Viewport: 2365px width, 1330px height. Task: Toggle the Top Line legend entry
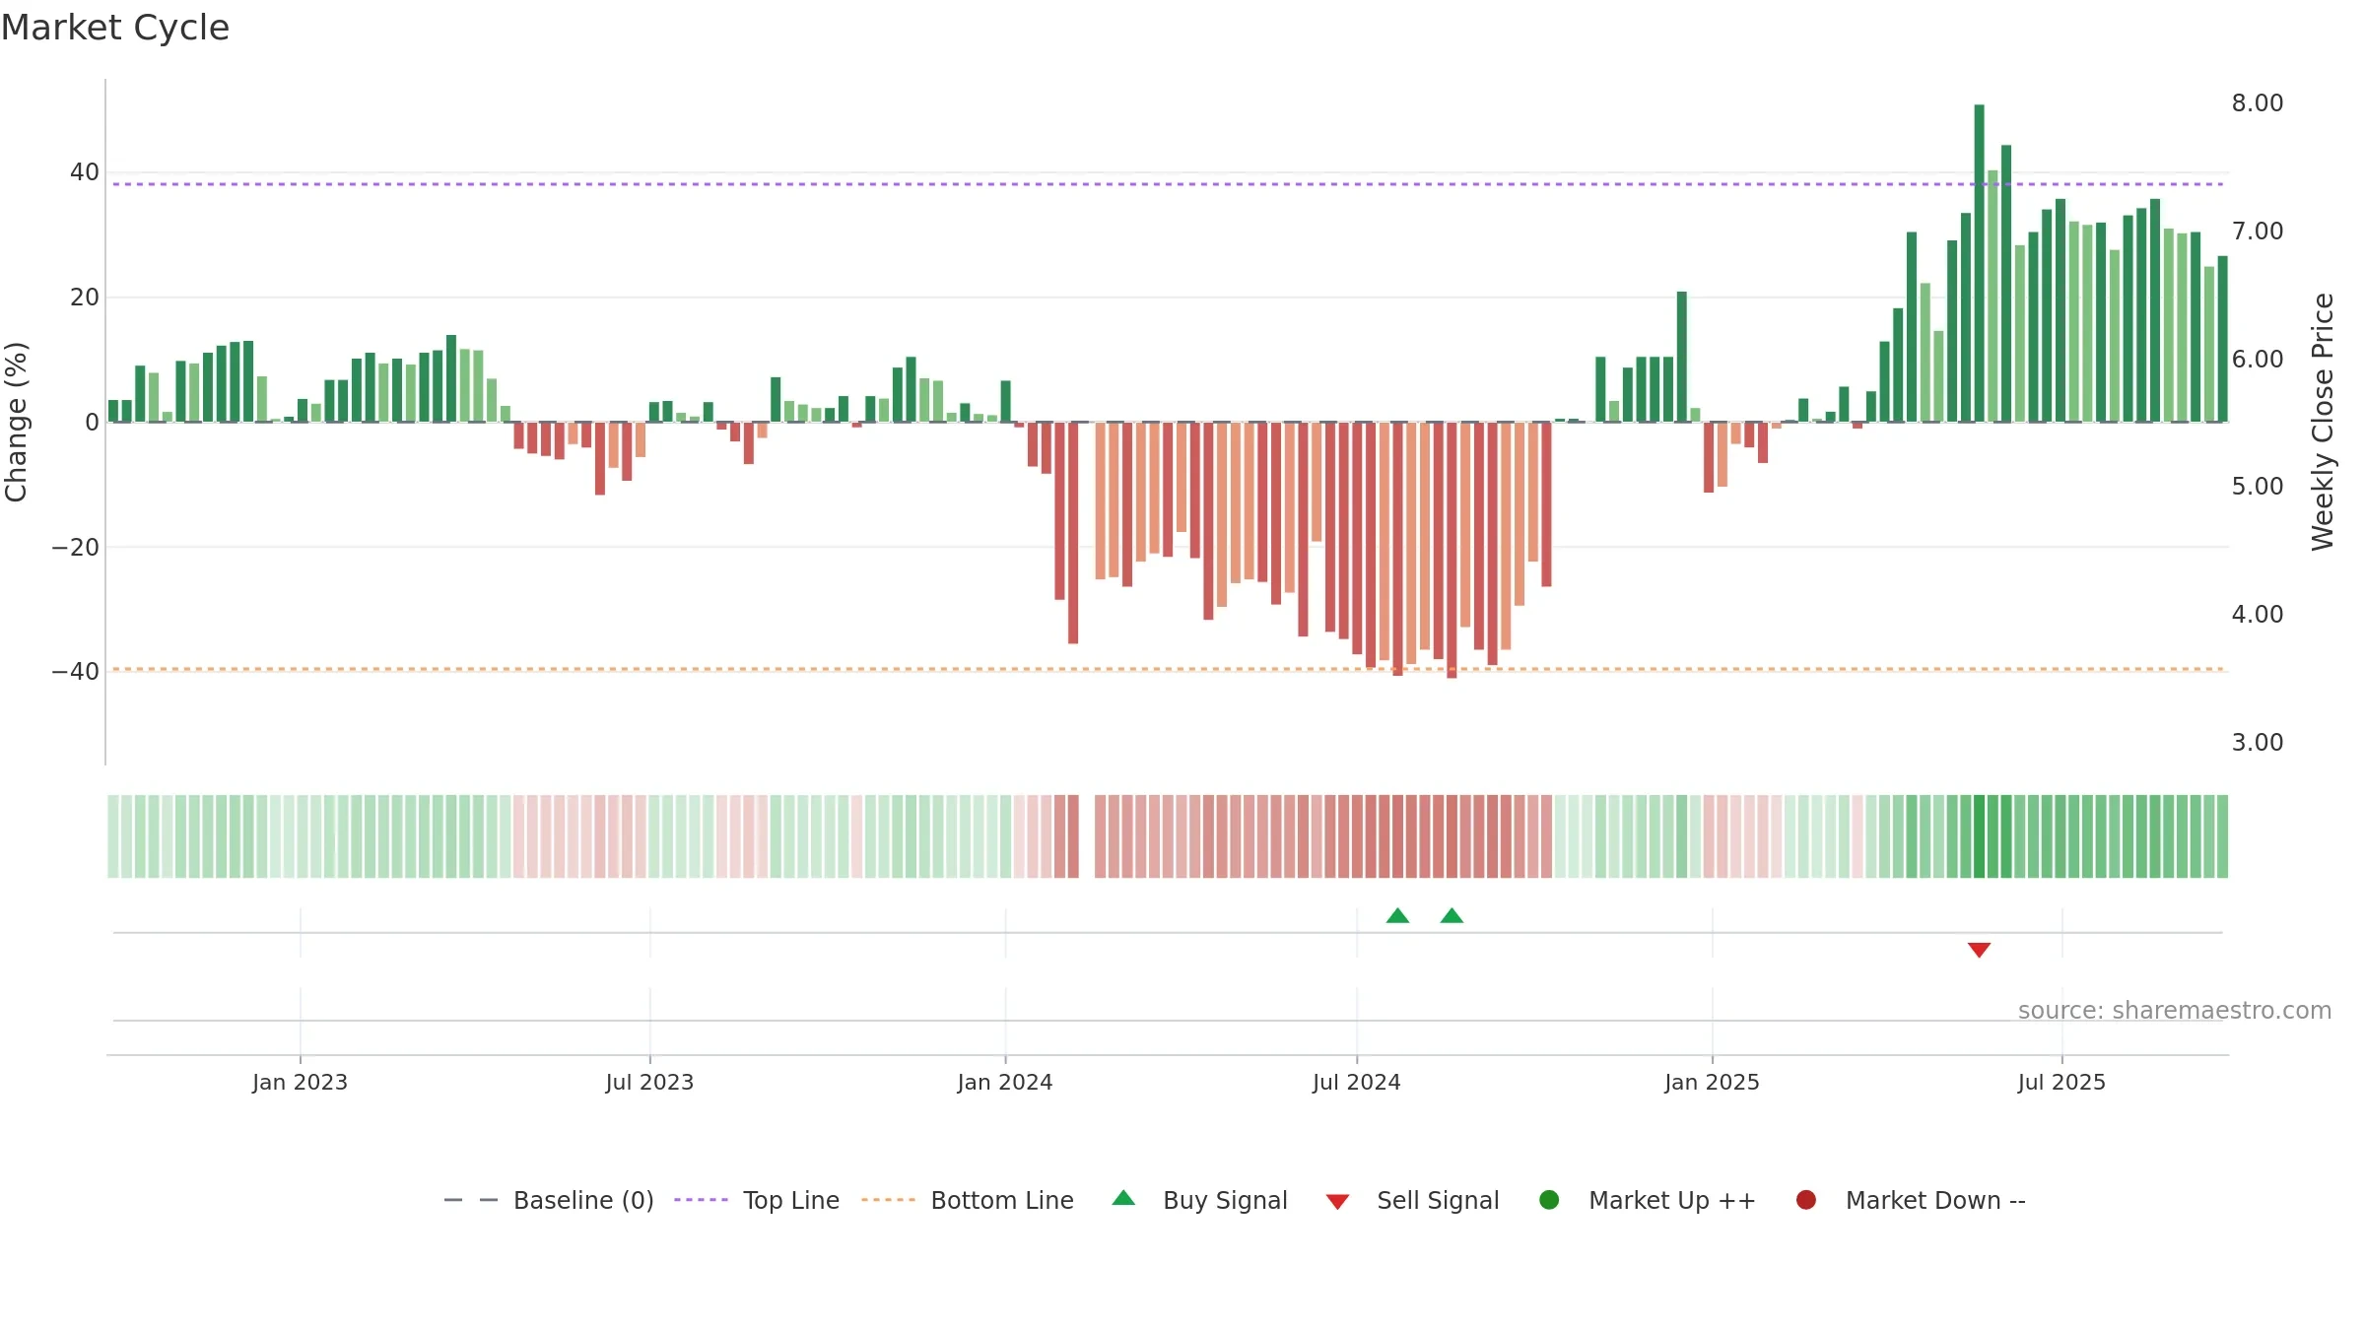point(757,1200)
